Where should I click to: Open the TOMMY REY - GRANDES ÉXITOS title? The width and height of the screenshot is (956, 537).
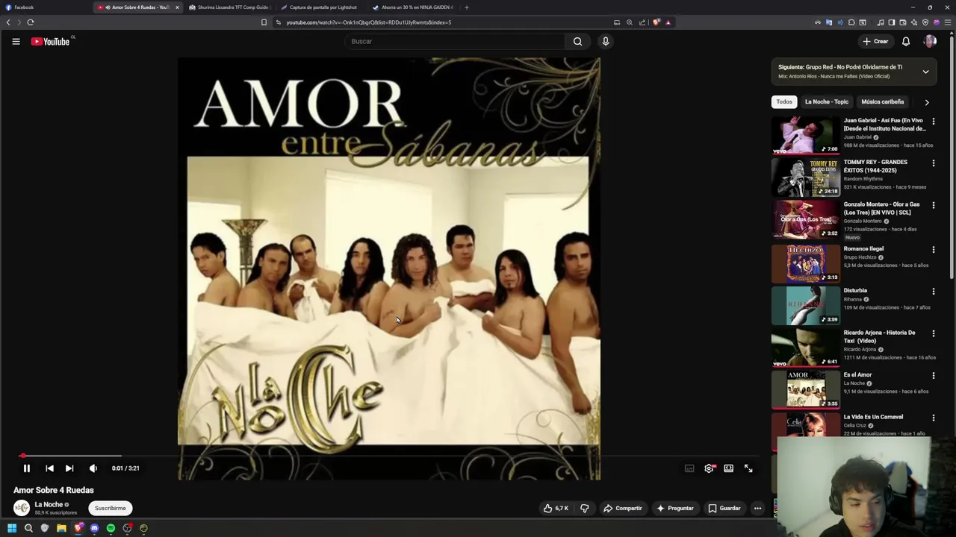(875, 166)
